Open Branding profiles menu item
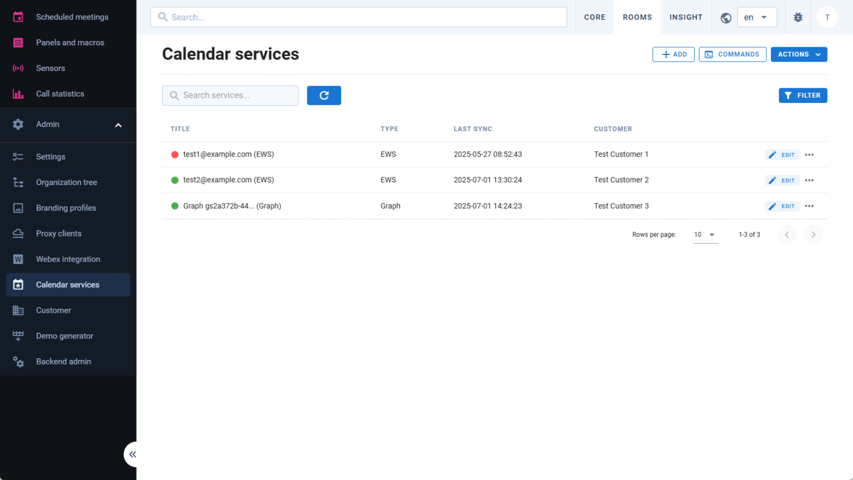Viewport: 853px width, 480px height. click(68, 208)
